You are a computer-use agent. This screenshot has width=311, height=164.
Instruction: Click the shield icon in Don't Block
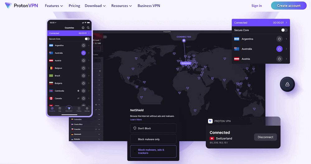135,128
